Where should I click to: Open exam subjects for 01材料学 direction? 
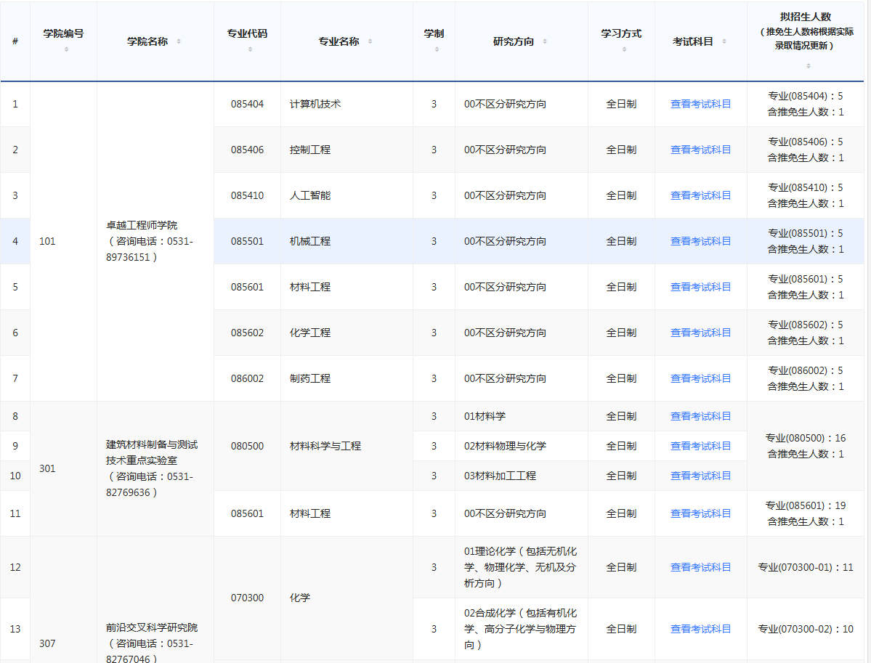(700, 416)
